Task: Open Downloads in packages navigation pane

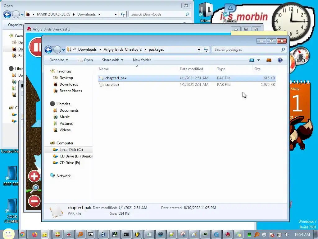Action: tap(66, 84)
